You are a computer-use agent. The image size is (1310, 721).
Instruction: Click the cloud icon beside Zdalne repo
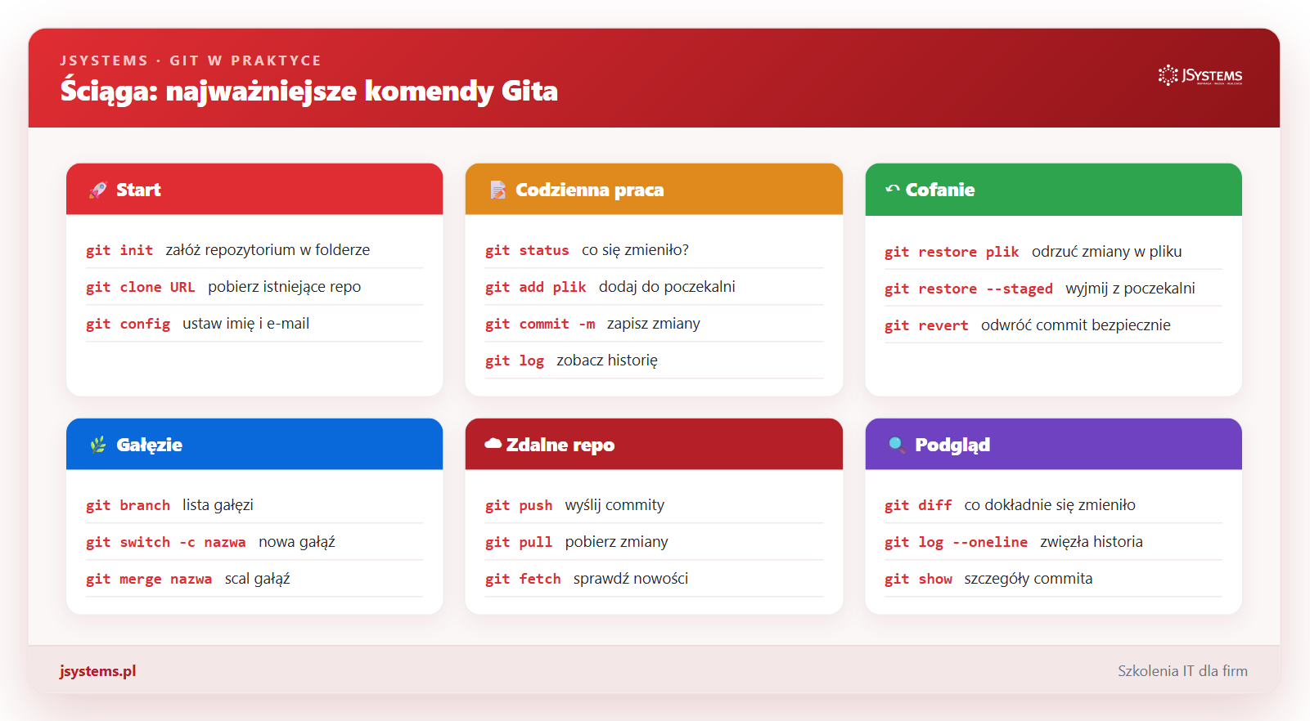pyautogui.click(x=493, y=444)
